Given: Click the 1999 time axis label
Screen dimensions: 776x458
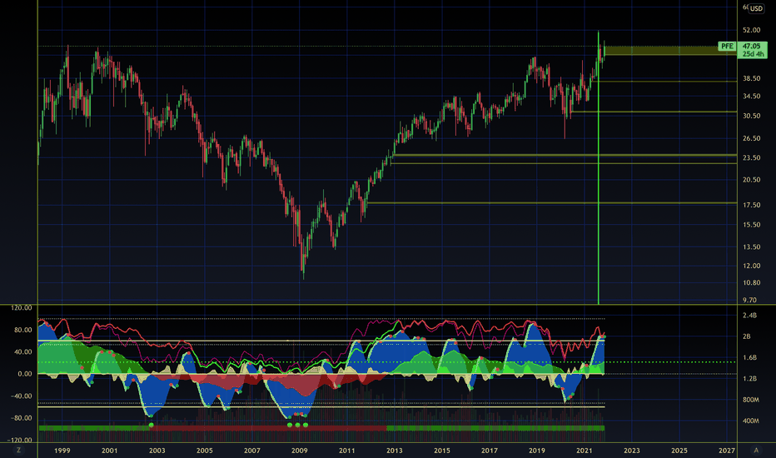Looking at the screenshot, I should 62,450.
